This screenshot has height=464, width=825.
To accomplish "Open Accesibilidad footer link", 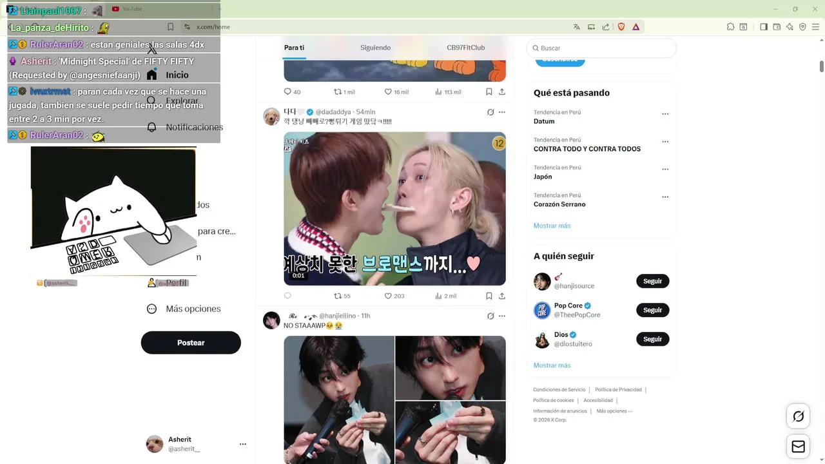I will pos(598,401).
